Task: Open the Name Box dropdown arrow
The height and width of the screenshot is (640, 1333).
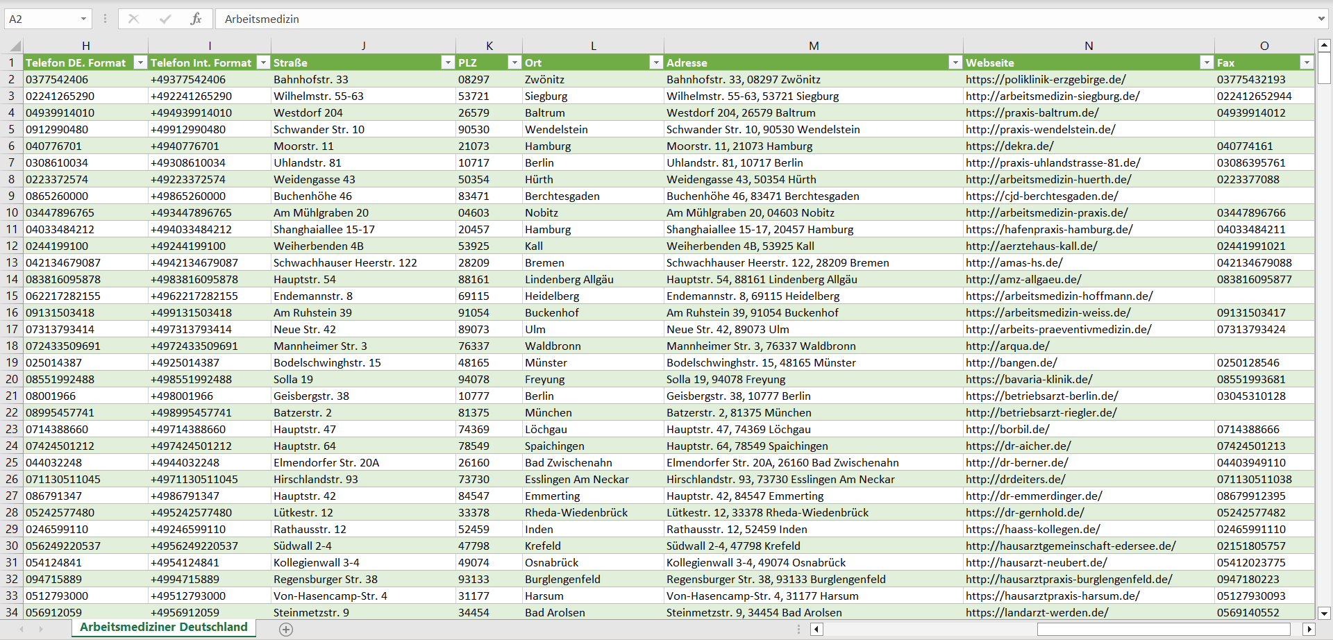Action: (x=83, y=19)
